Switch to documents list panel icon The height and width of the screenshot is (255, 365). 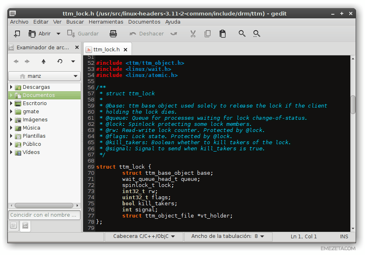point(13,225)
